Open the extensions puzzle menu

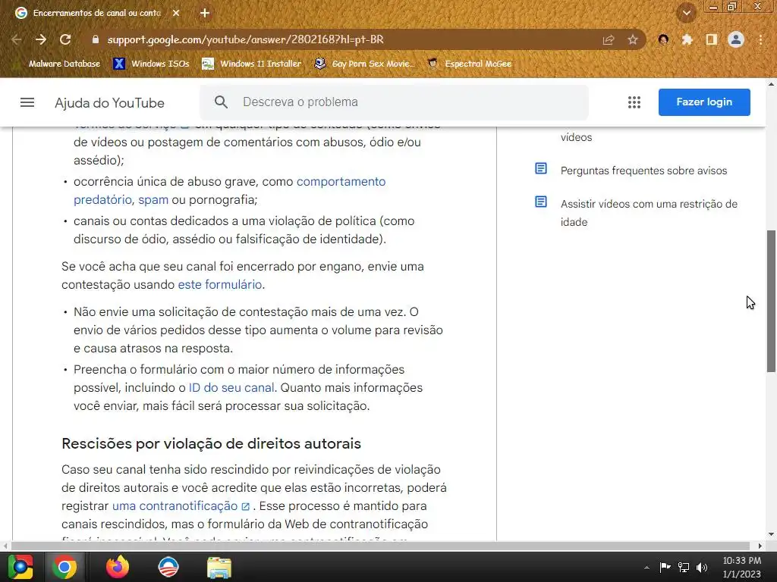(687, 39)
